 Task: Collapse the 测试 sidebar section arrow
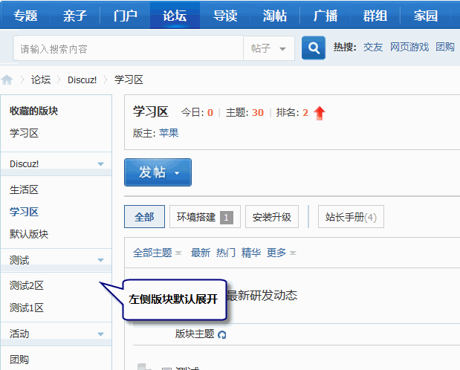coord(100,260)
